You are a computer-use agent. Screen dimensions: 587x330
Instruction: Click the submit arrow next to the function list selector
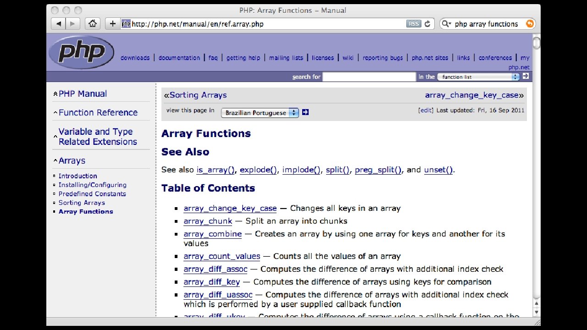[x=526, y=76]
